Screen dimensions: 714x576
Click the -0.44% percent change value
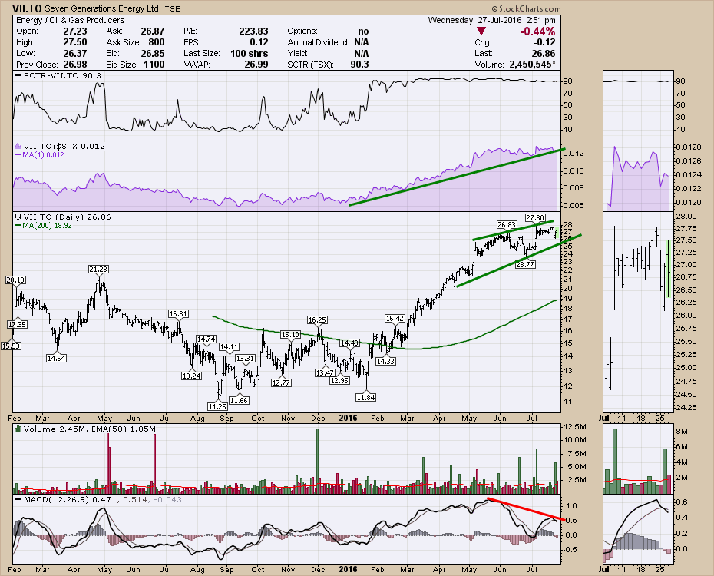[x=537, y=31]
